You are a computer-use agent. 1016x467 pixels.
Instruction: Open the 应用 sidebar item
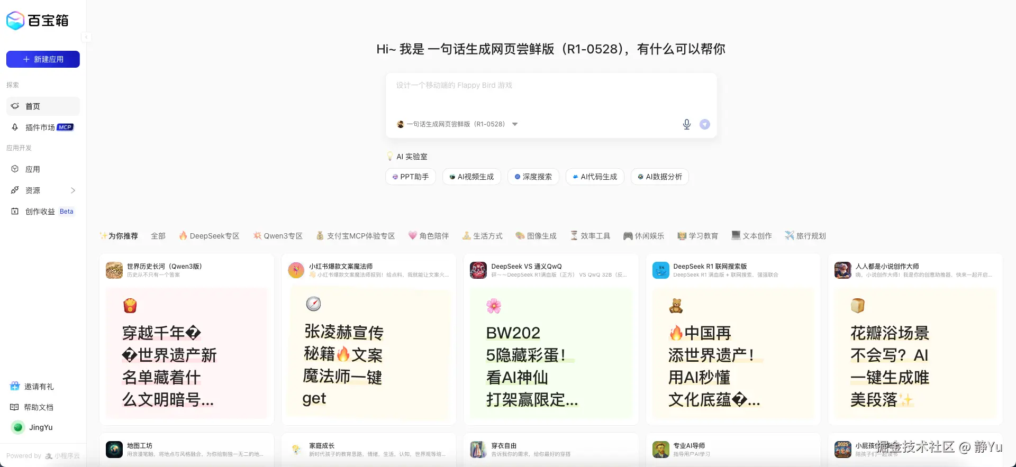click(43, 169)
